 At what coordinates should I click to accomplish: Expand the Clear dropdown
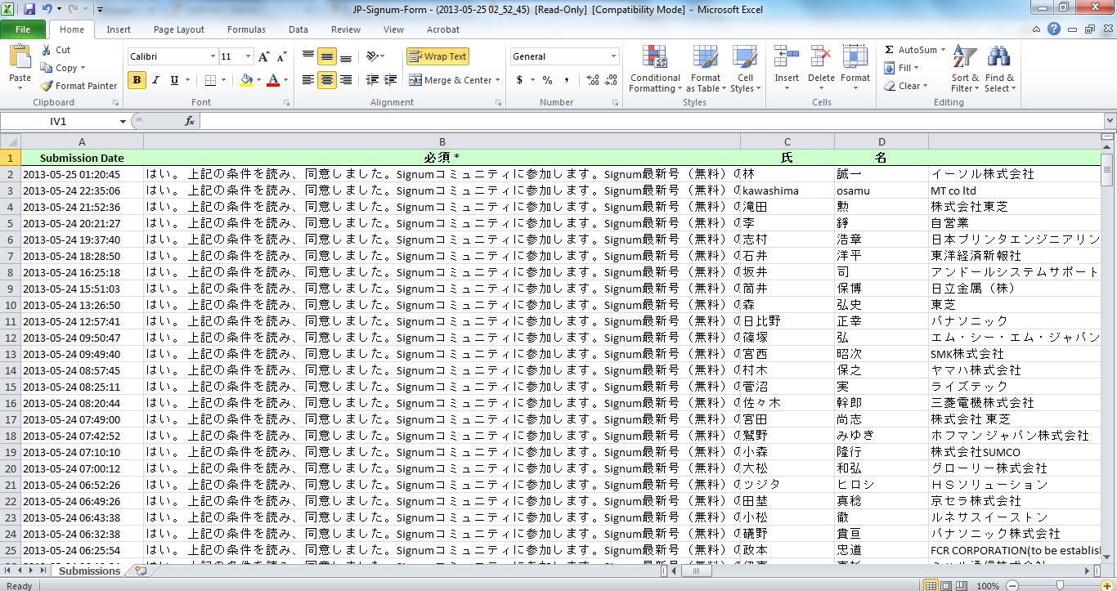click(x=925, y=86)
